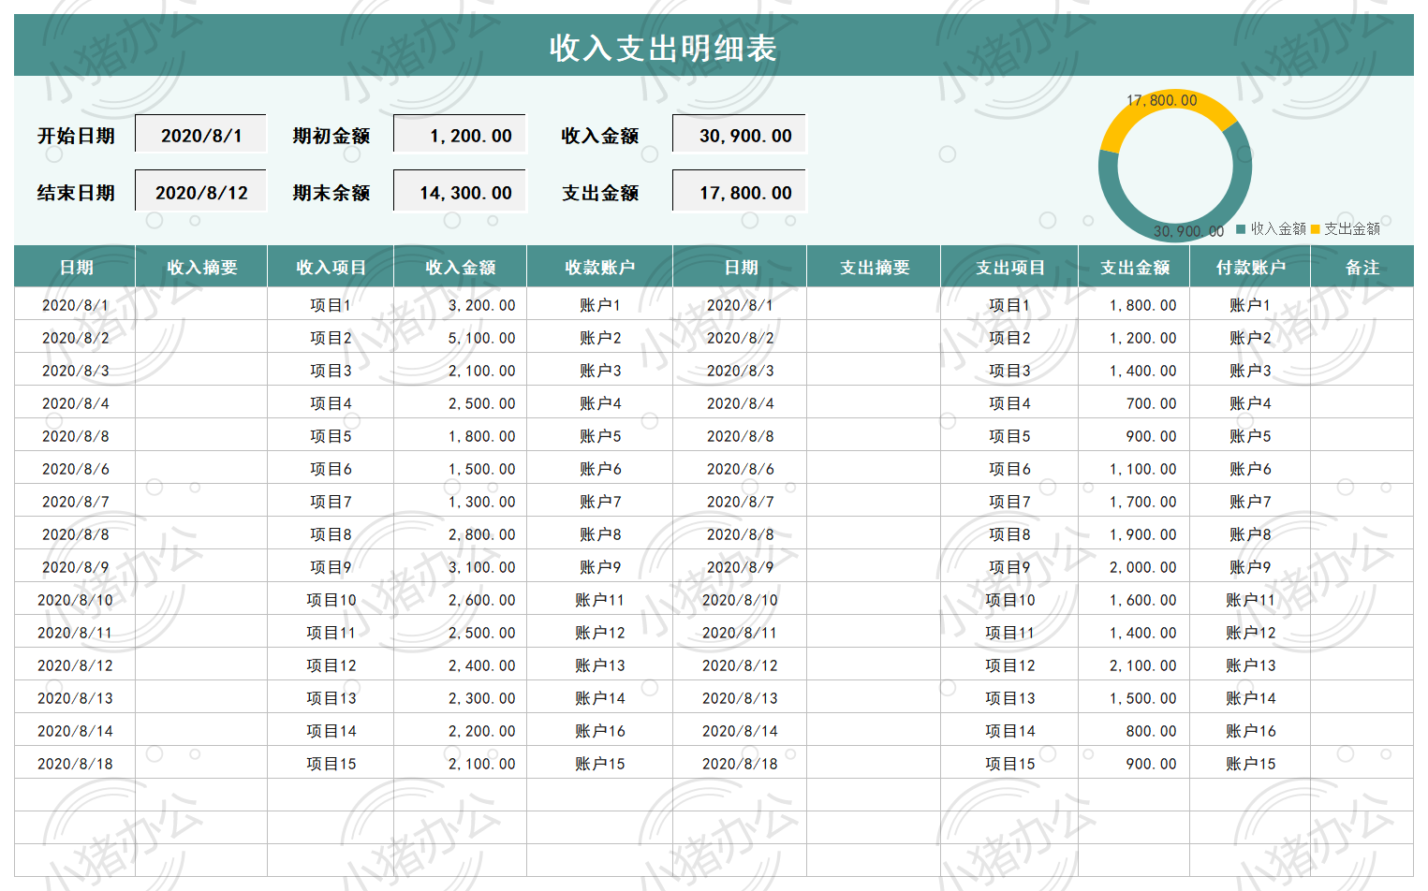Click the expense amount cell 1,700.00
Viewport: 1428px width, 891px height.
point(1134,501)
